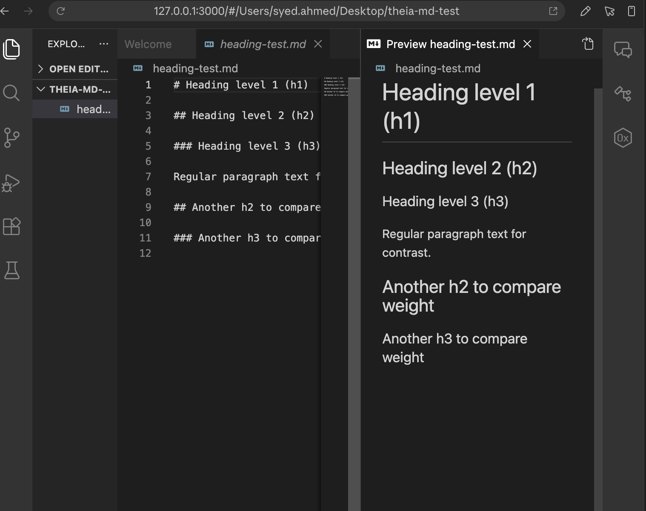The height and width of the screenshot is (511, 646).
Task: Click line number 12 in gutter
Action: click(145, 253)
